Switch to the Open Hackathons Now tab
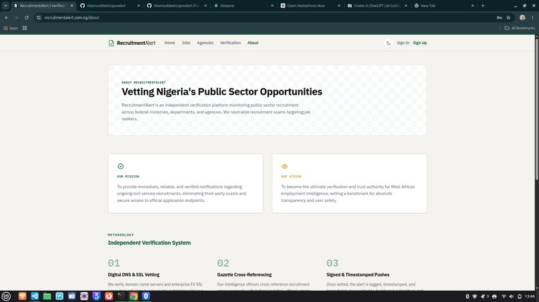This screenshot has height=302, width=539. point(310,5)
